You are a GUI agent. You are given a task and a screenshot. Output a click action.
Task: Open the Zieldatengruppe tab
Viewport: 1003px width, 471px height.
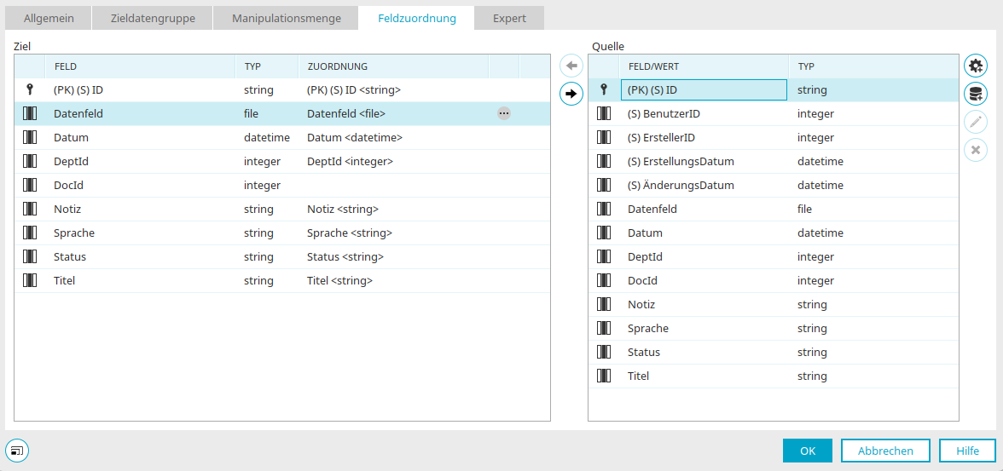152,18
